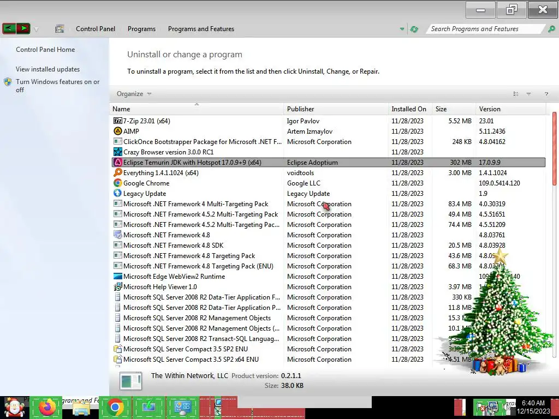559x419 pixels.
Task: Open File Explorer from the taskbar
Action: point(81,408)
